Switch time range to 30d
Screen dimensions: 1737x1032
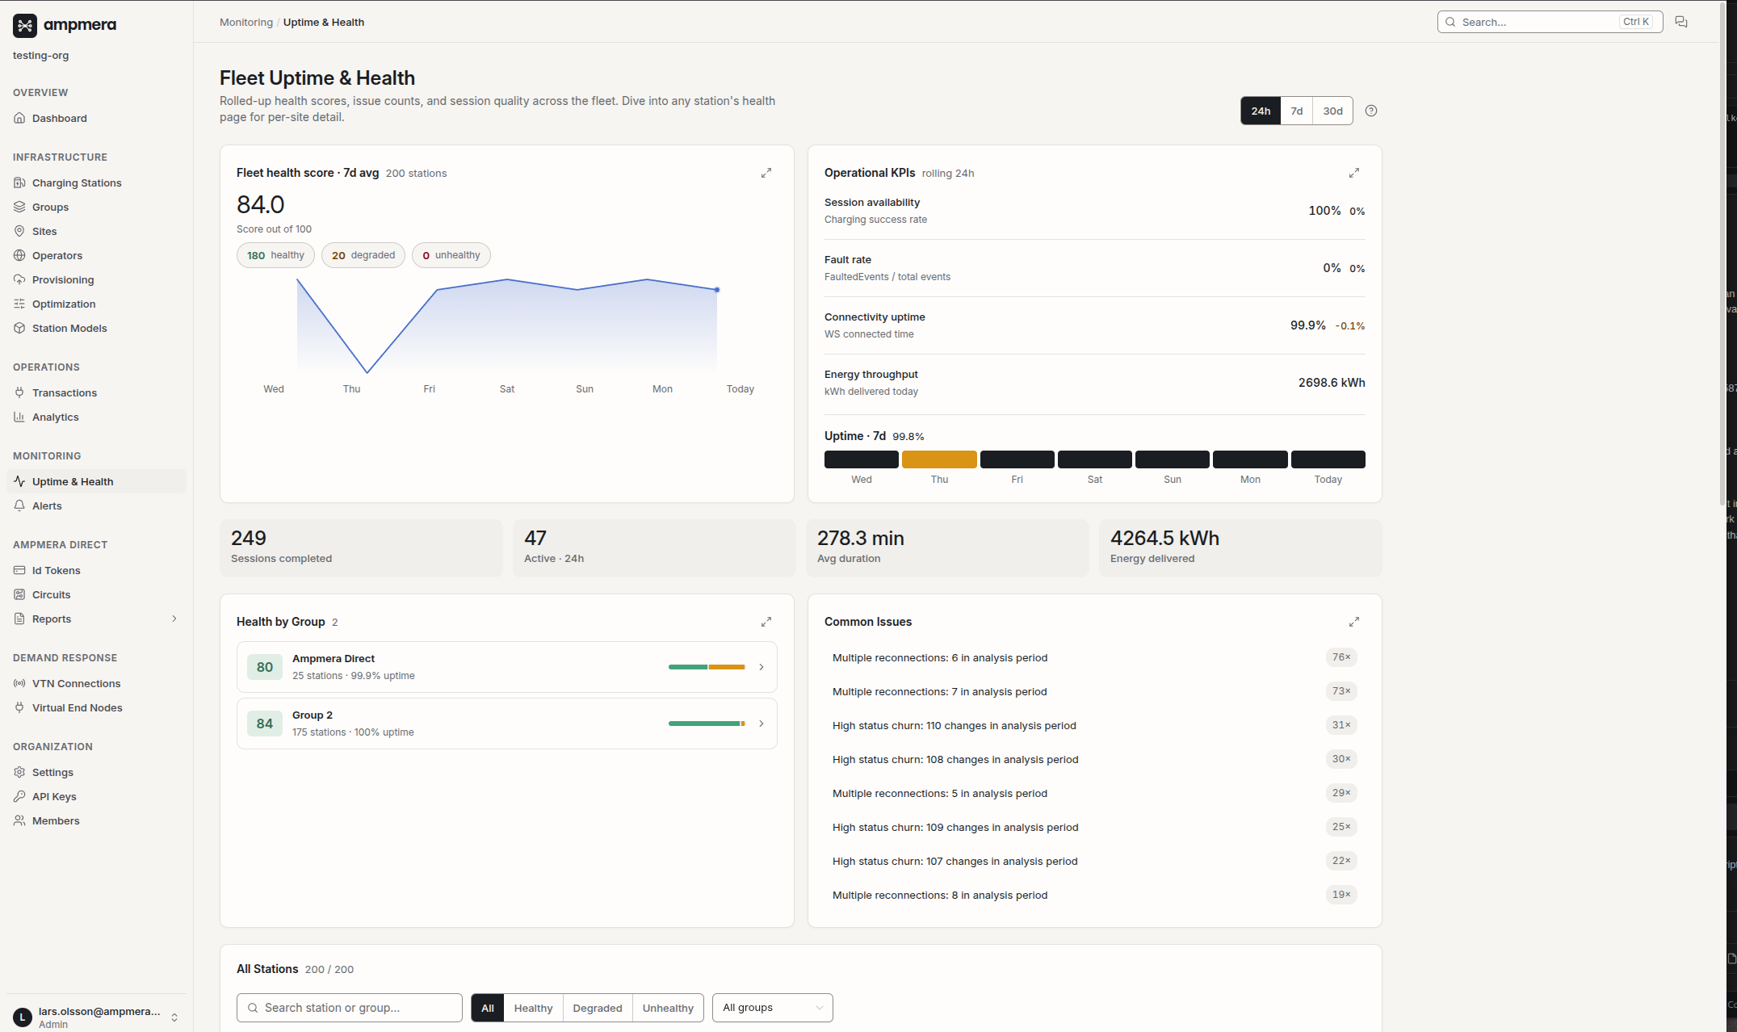point(1333,111)
